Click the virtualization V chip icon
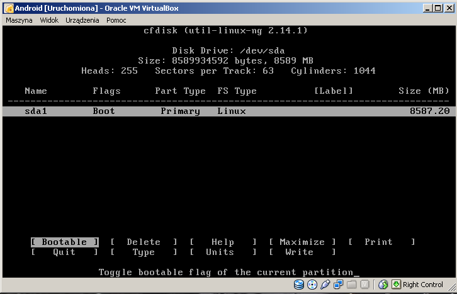This screenshot has height=294, width=457. (x=364, y=285)
